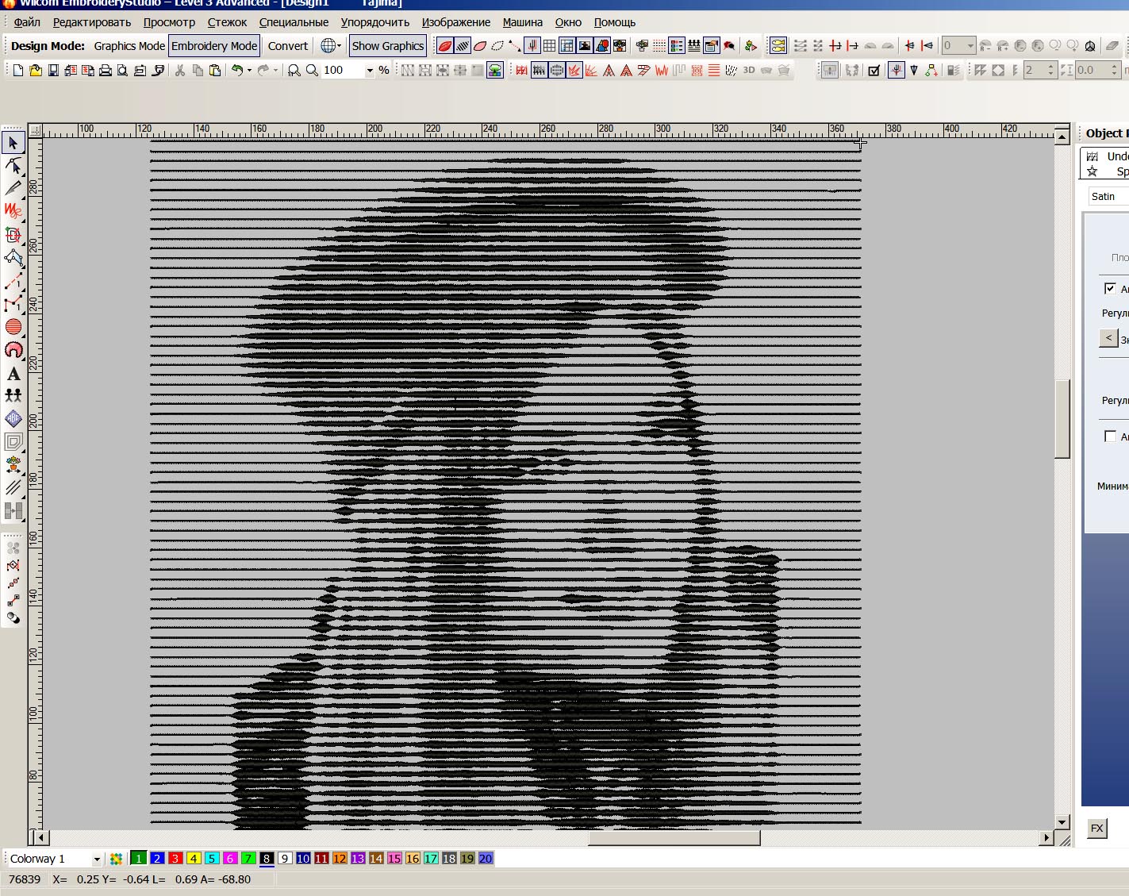1129x896 pixels.
Task: Open the Стежок menu
Action: [227, 22]
